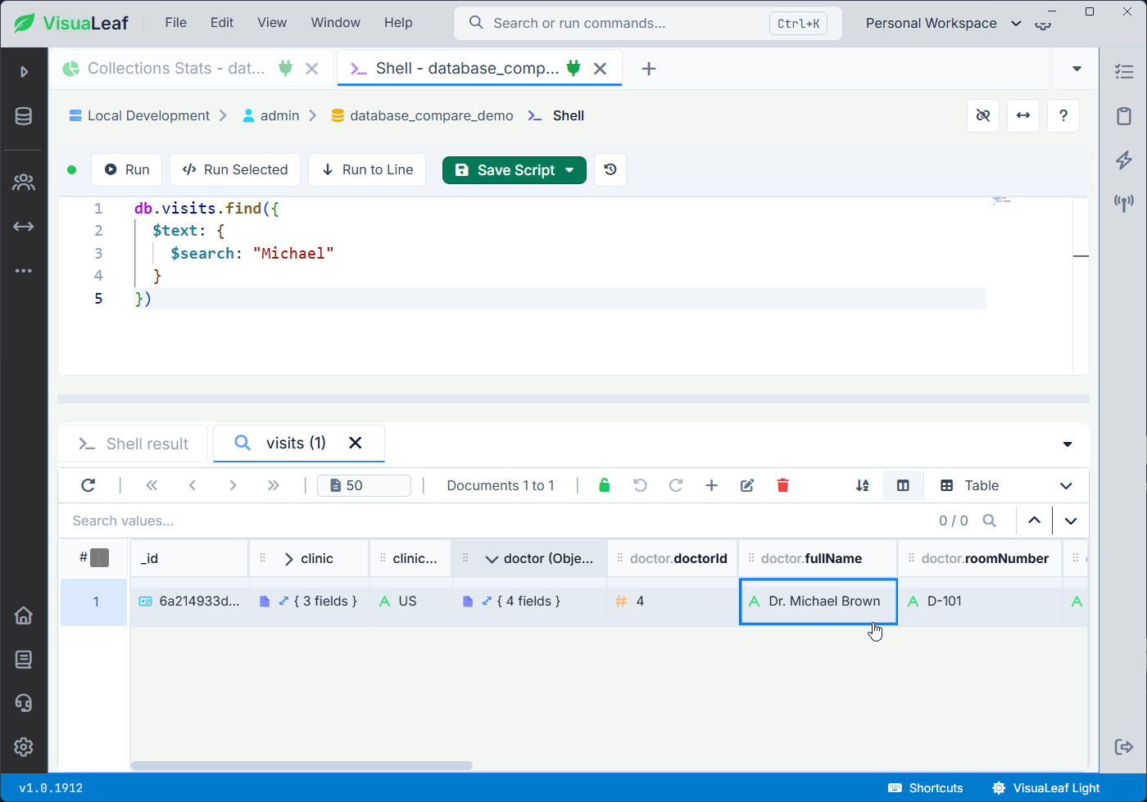This screenshot has height=802, width=1147.
Task: Click the search or run commands box
Action: point(647,23)
